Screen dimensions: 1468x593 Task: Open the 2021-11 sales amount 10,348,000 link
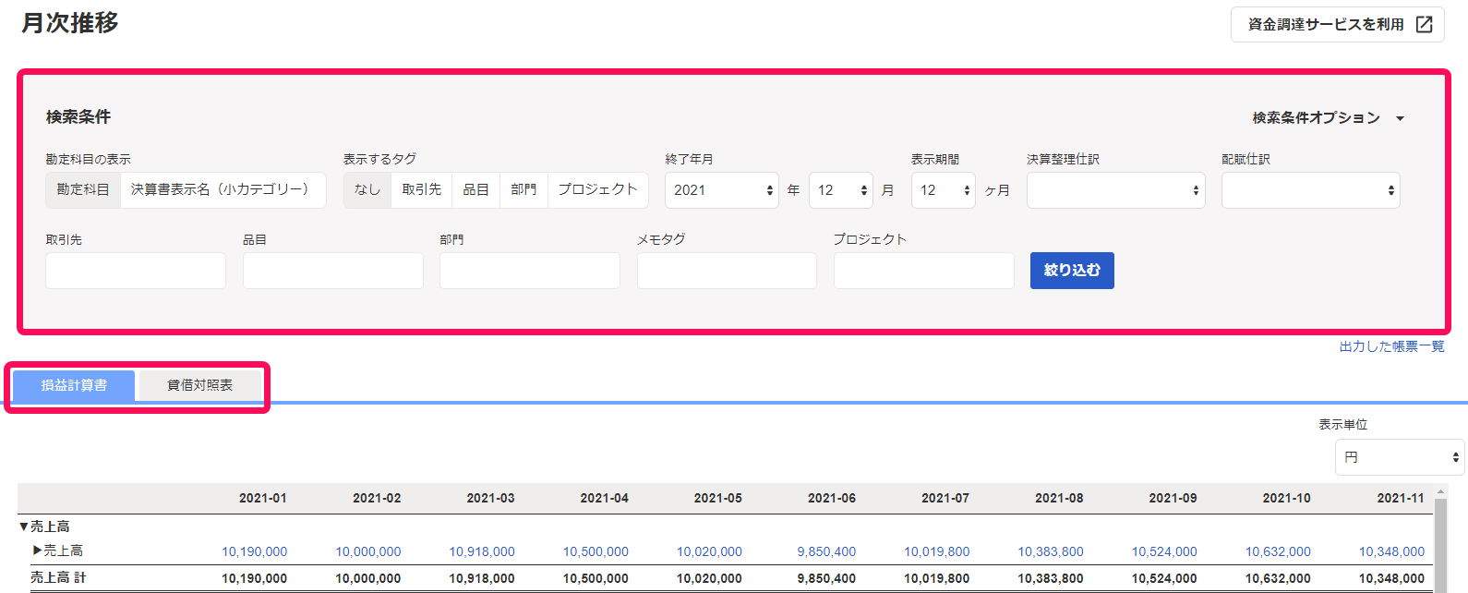click(1391, 551)
